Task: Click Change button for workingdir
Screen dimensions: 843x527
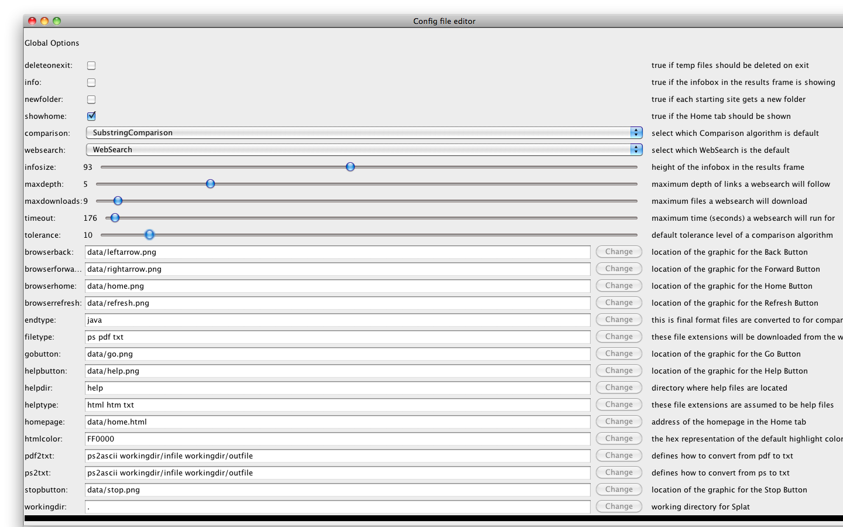Action: (x=619, y=507)
